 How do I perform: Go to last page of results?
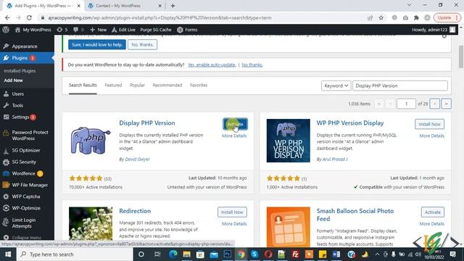447,104
